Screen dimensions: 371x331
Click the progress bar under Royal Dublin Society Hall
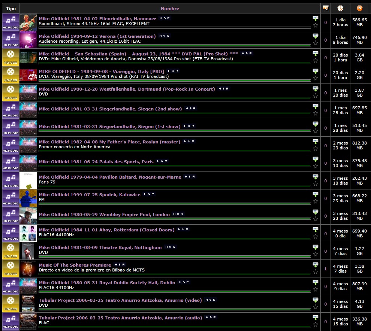click(175, 292)
